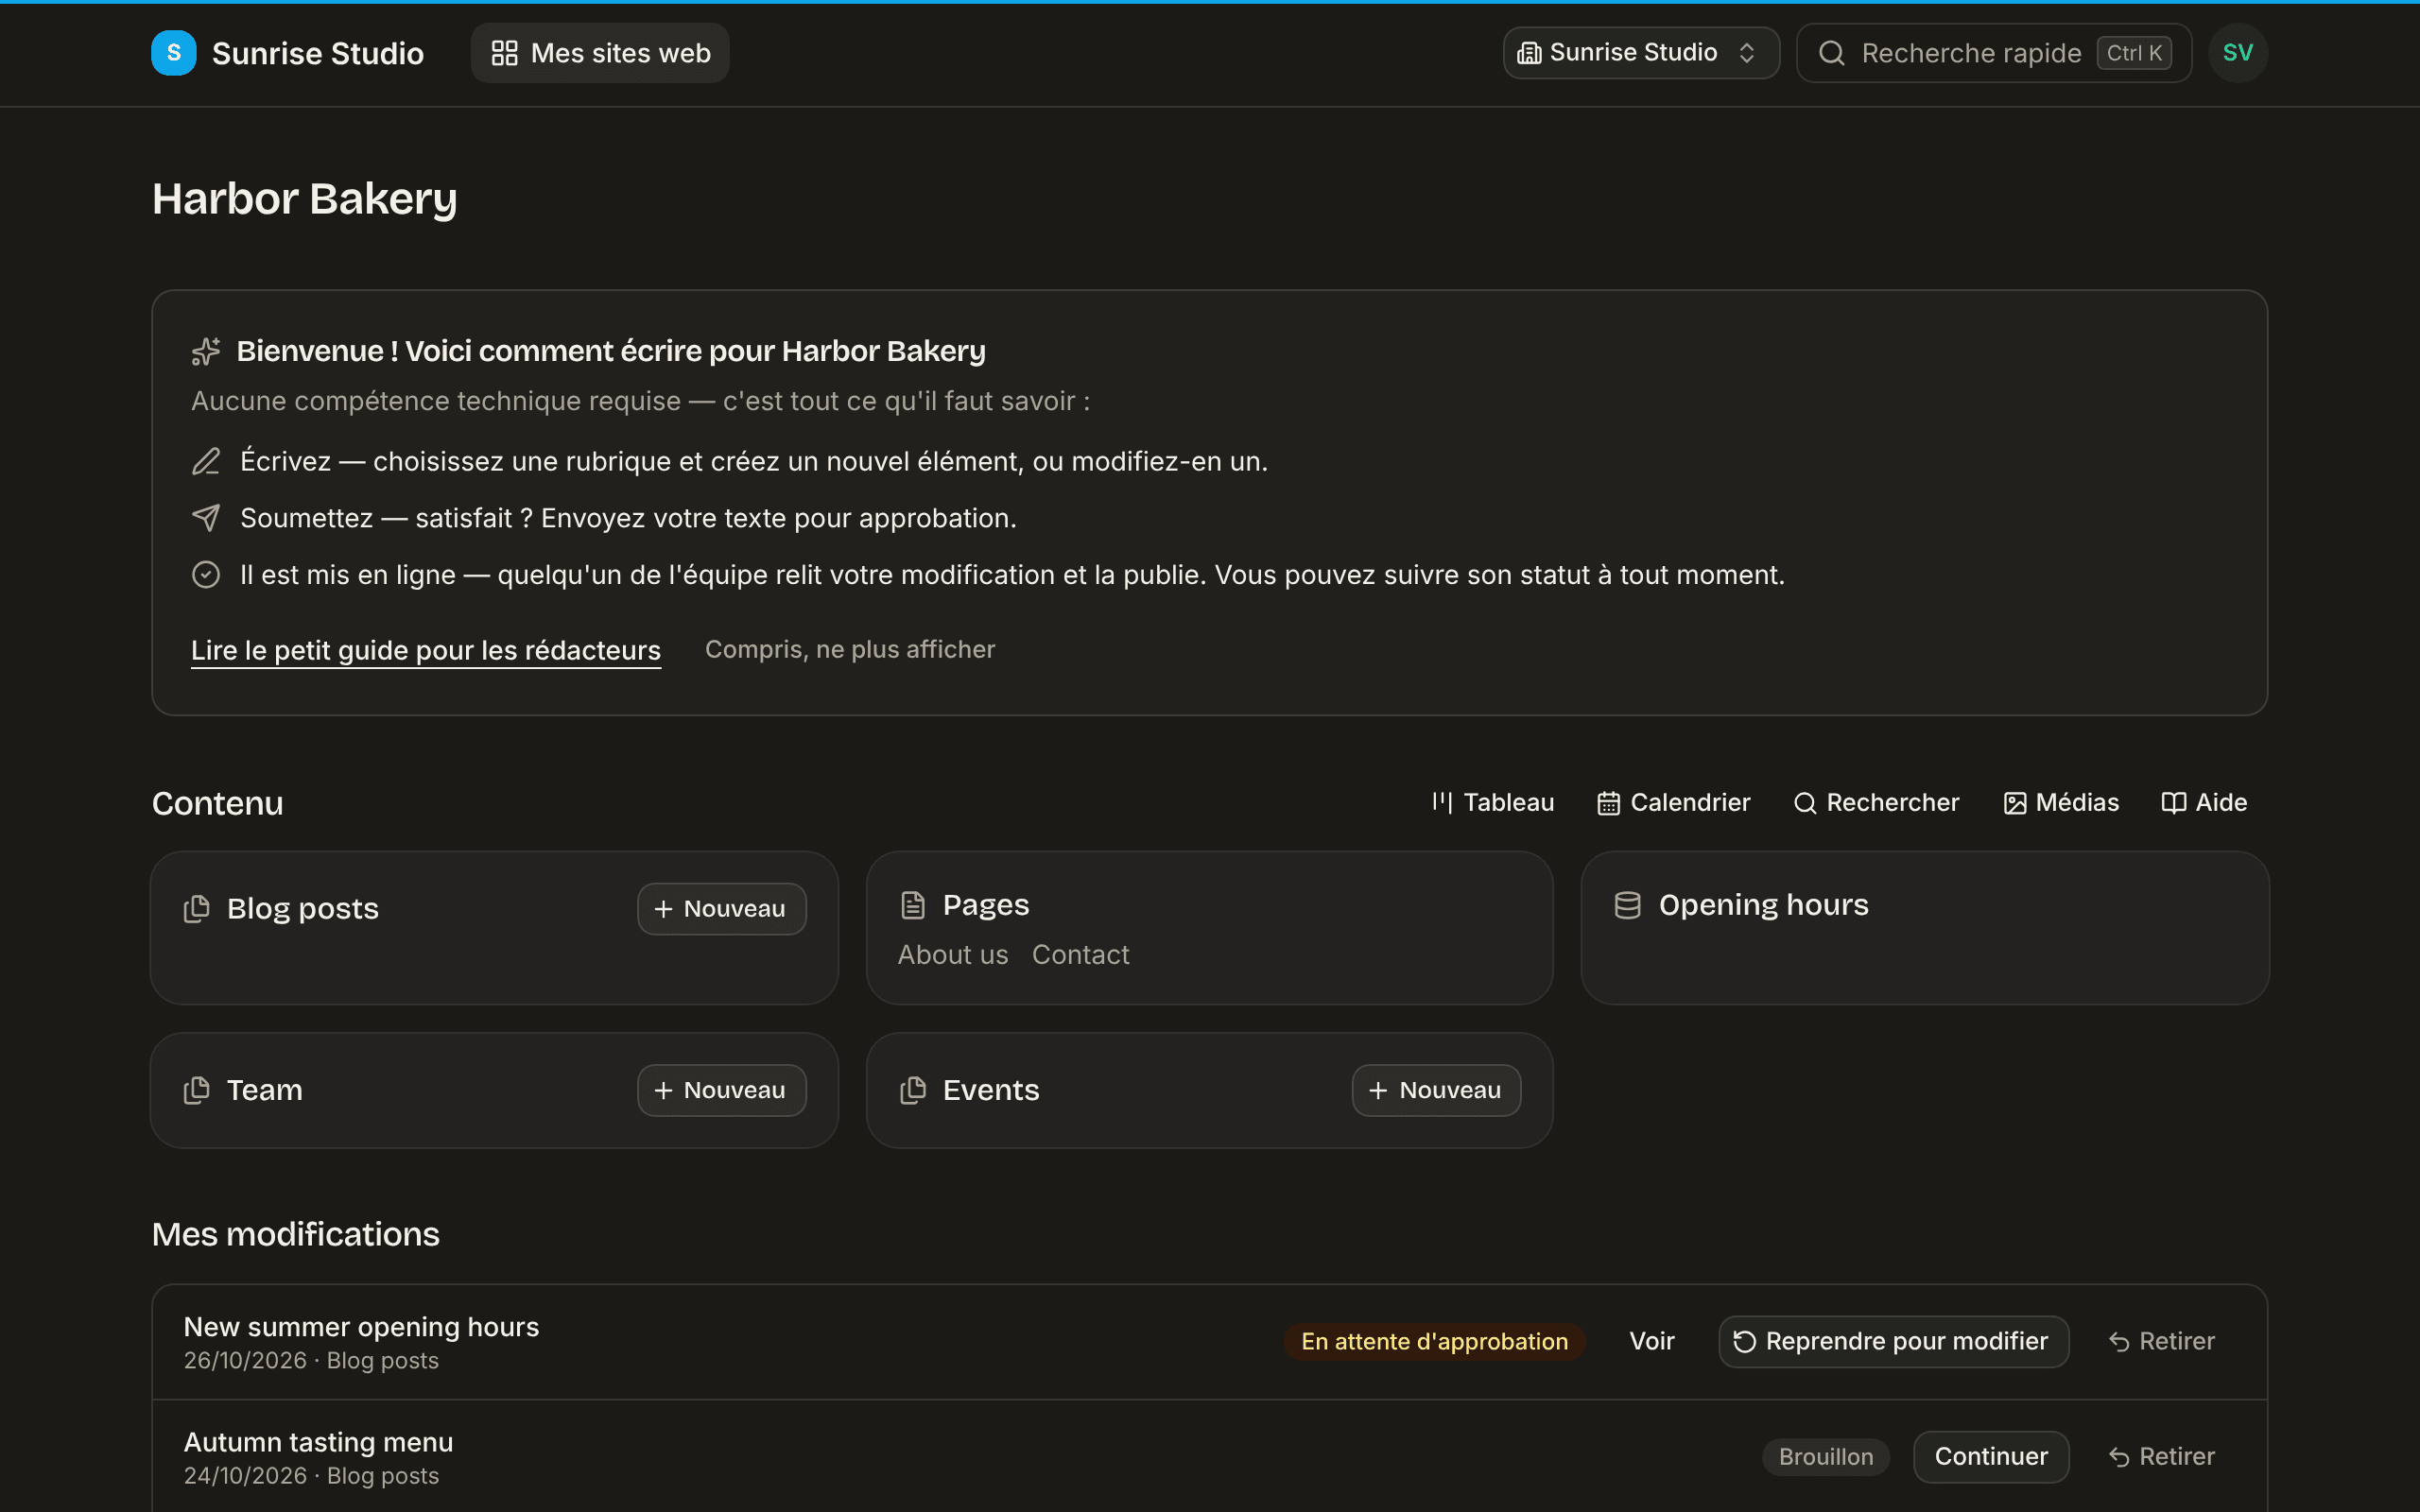Click Voir for New summer opening hours

click(x=1651, y=1342)
